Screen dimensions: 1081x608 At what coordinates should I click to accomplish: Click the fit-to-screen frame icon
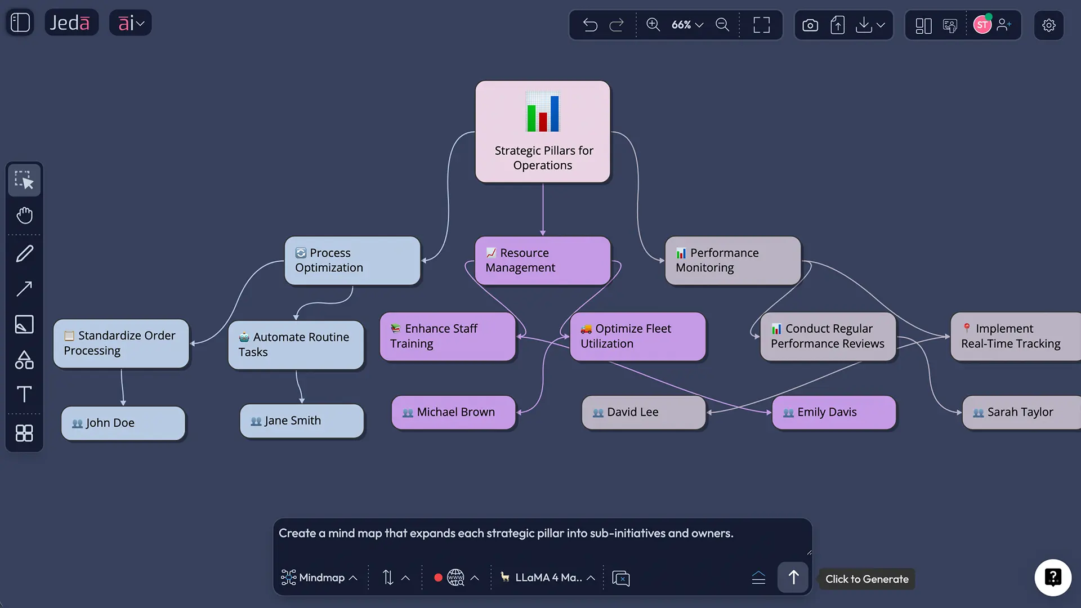761,25
